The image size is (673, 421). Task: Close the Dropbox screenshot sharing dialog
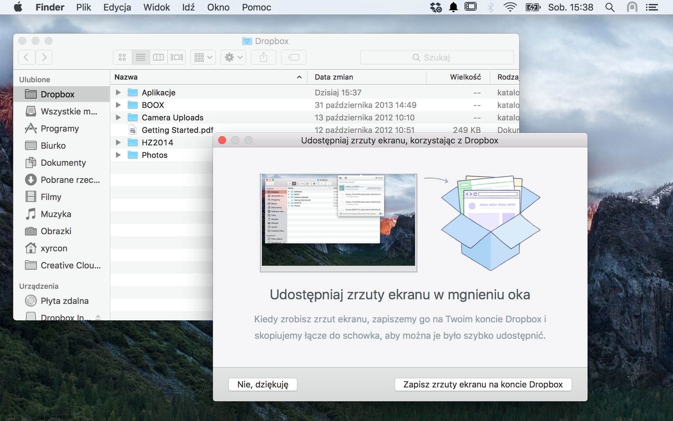pos(222,140)
